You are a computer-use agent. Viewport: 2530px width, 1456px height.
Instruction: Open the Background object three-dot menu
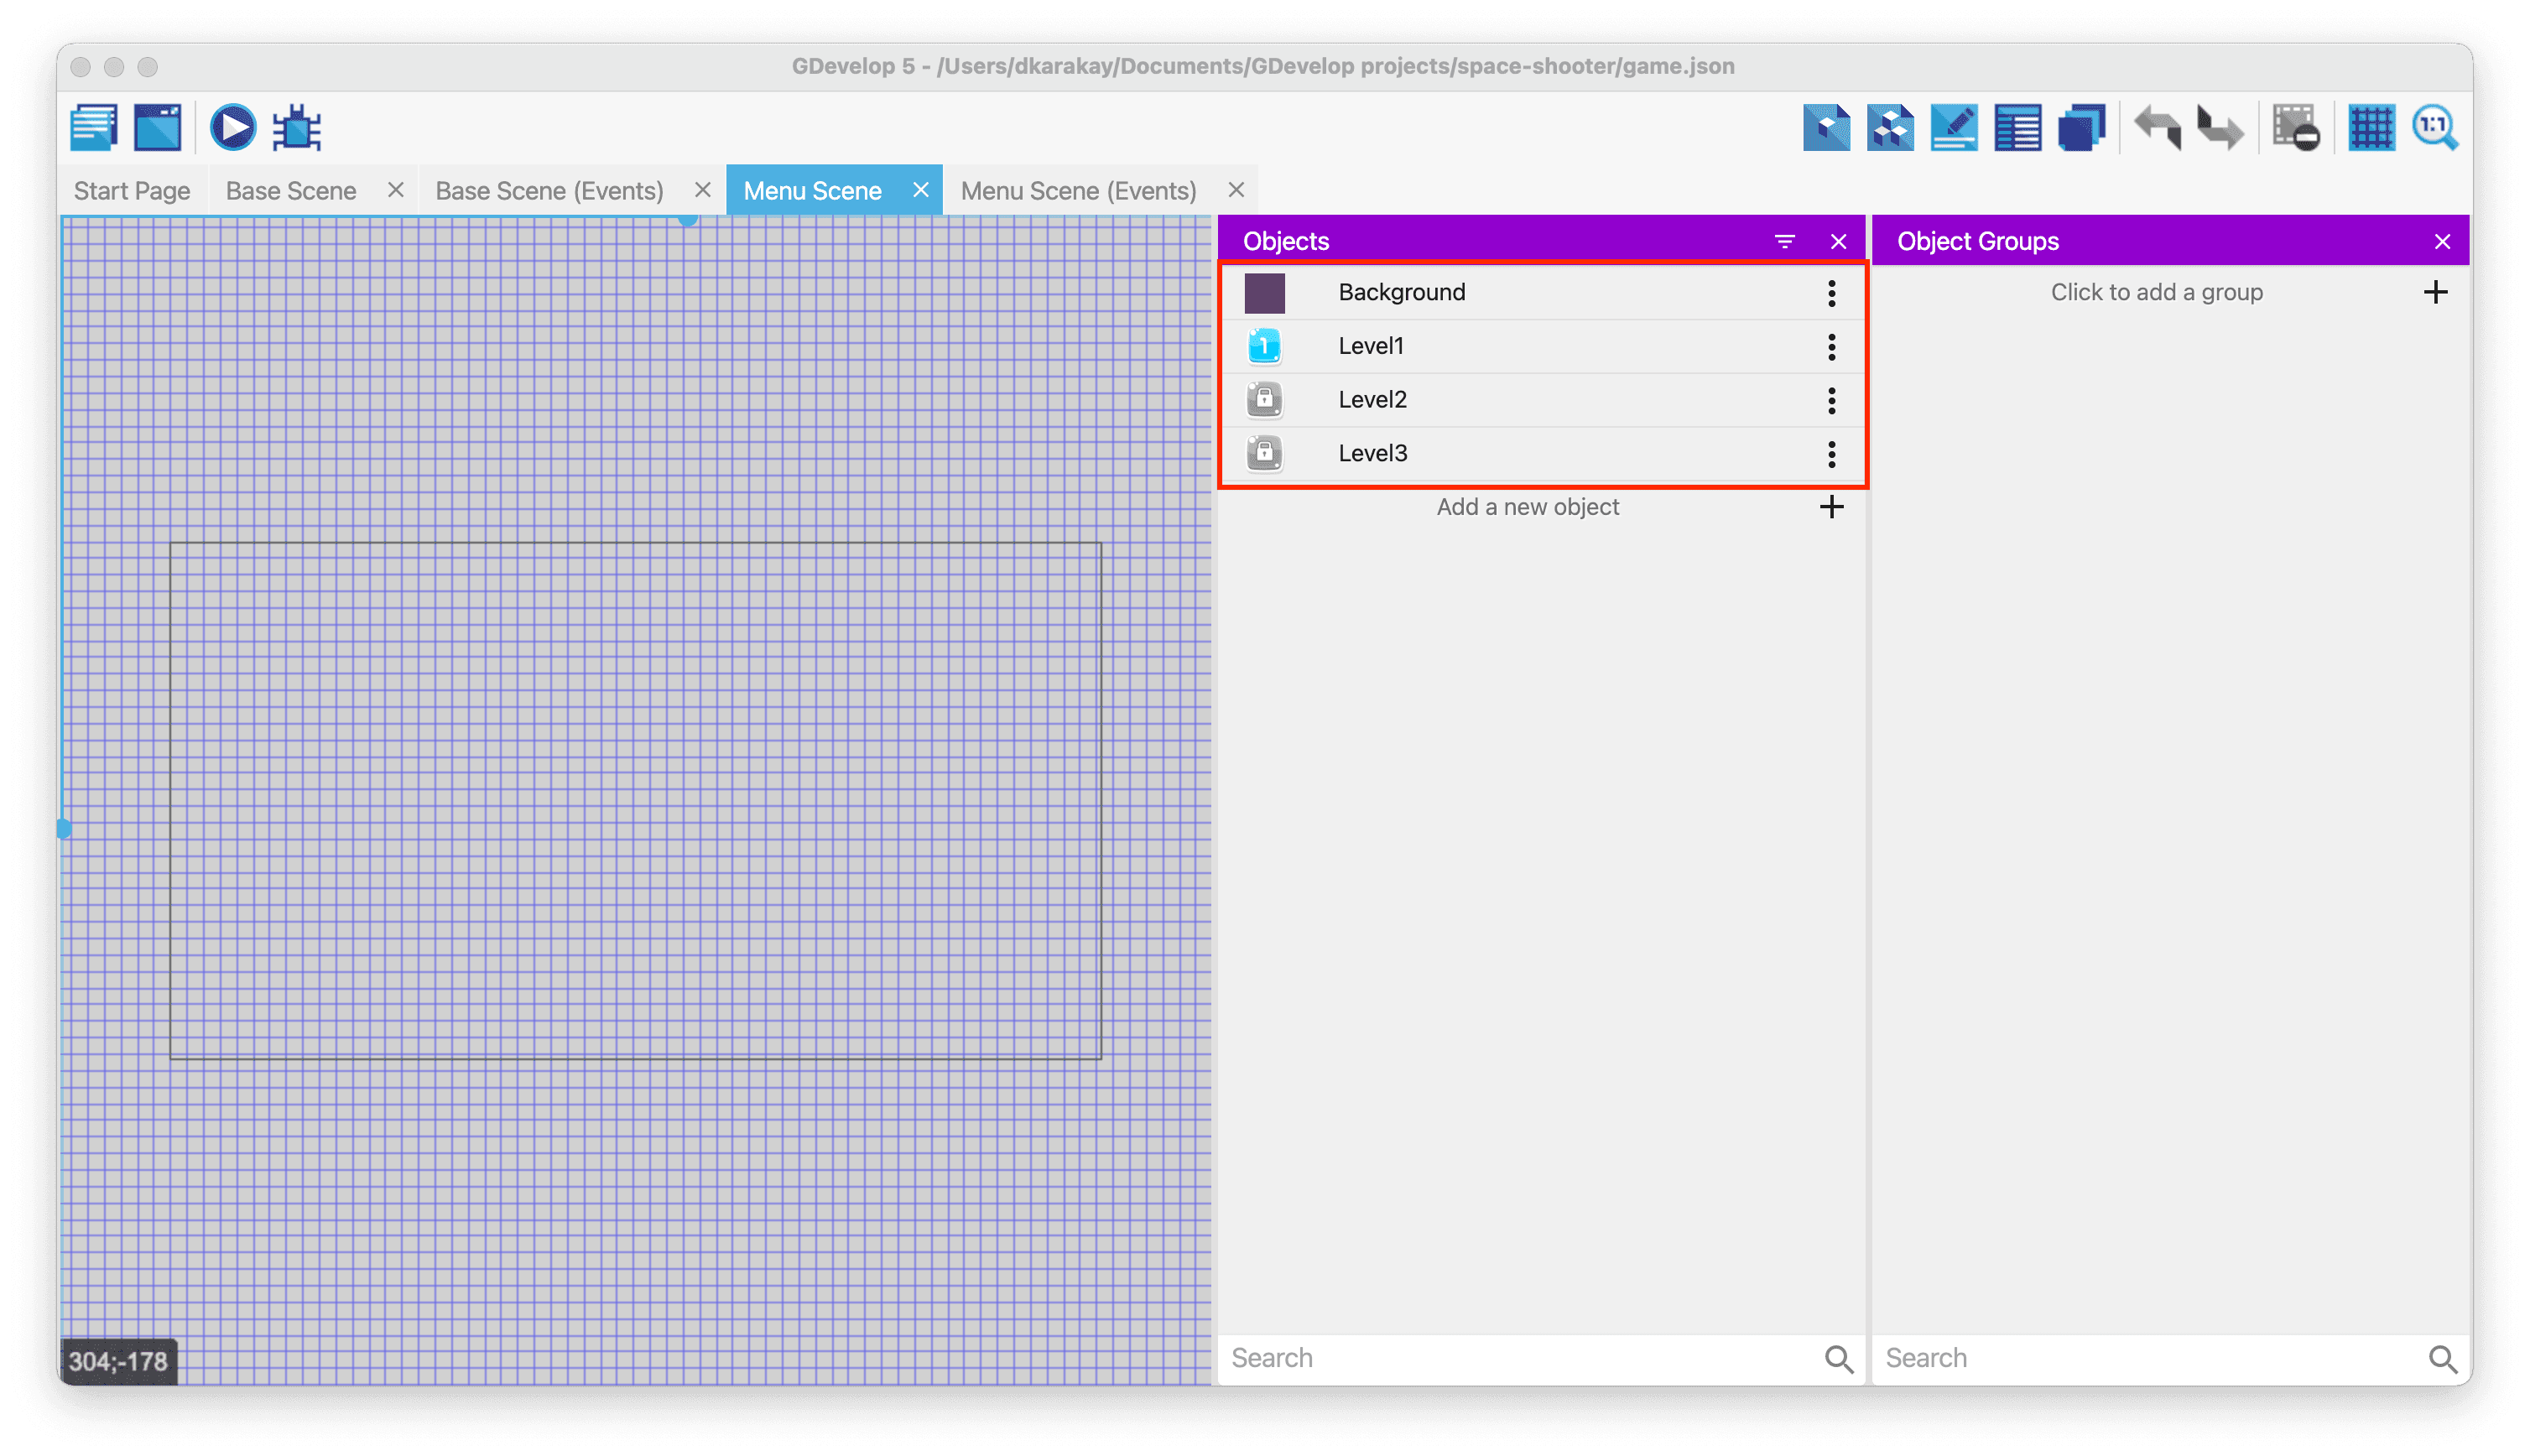pos(1831,293)
